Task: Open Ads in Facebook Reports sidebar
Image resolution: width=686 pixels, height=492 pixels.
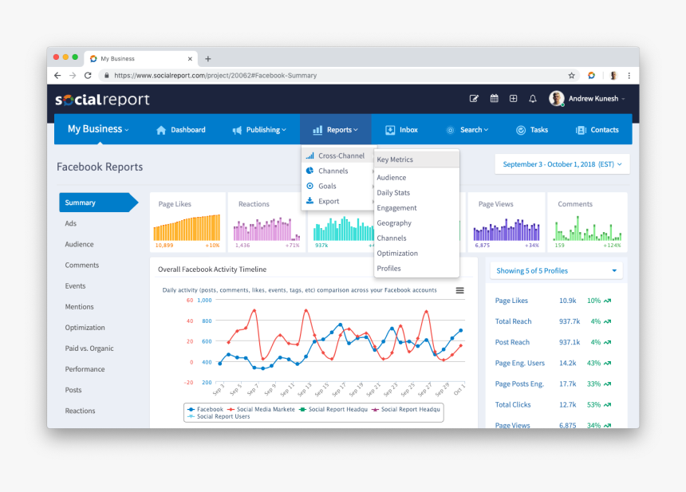Action: click(x=70, y=223)
